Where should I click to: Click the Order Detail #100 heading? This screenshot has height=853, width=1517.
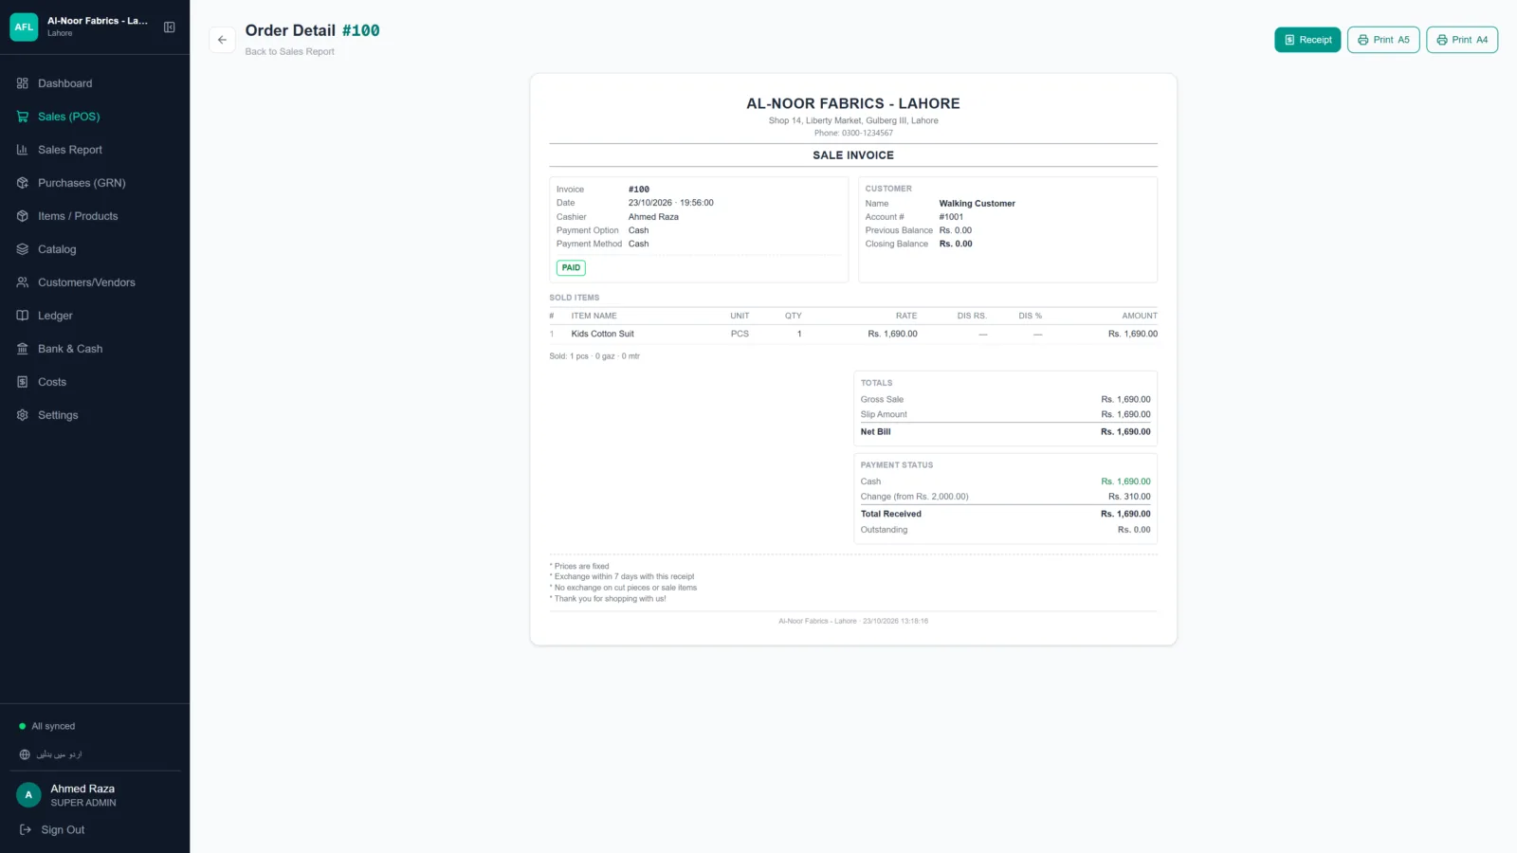312,30
